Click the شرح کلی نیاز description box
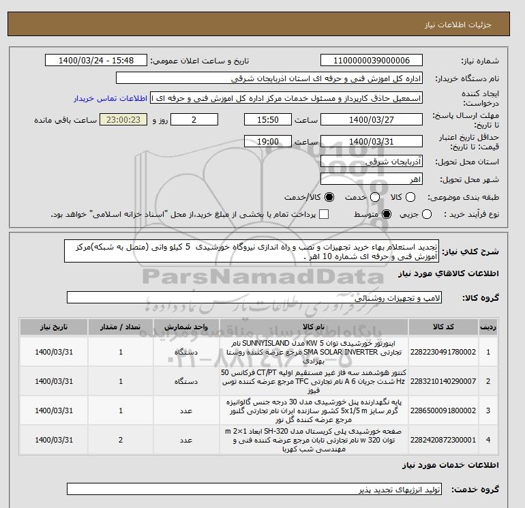 coord(252,251)
